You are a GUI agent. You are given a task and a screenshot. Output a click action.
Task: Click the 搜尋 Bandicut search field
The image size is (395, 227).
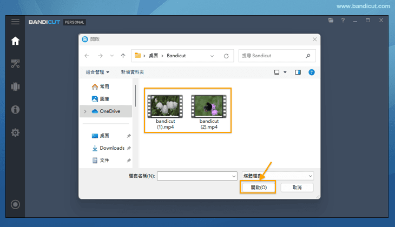coord(273,56)
